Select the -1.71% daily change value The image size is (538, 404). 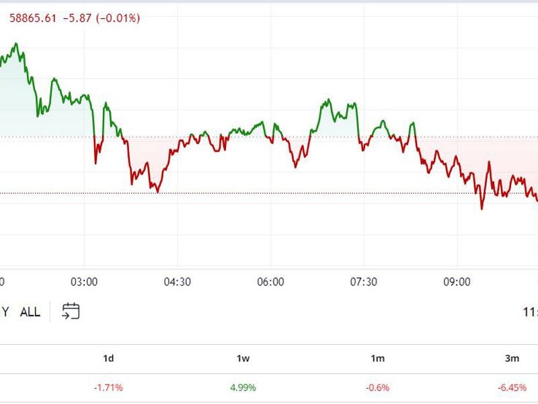click(x=108, y=387)
